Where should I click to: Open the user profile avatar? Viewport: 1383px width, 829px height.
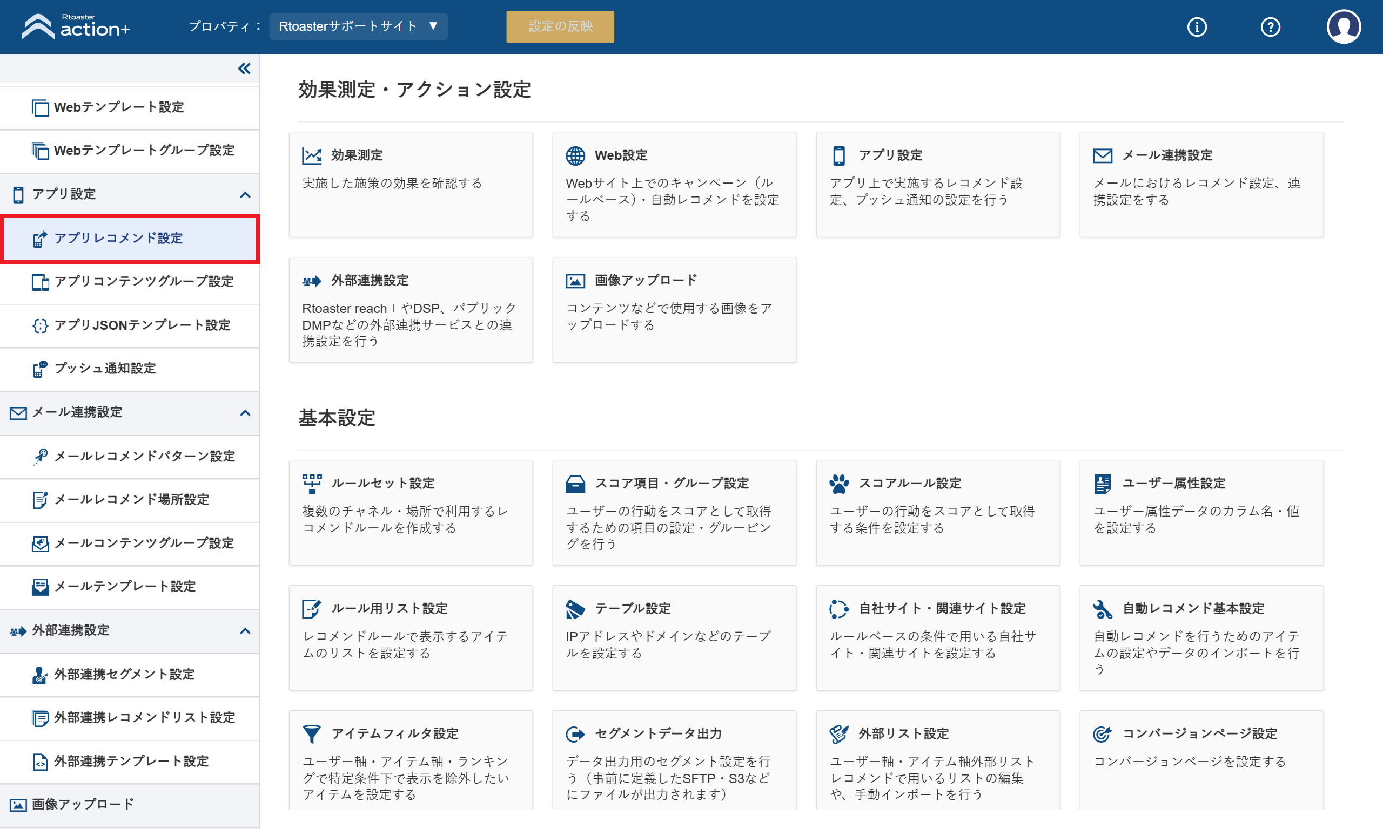1344,27
